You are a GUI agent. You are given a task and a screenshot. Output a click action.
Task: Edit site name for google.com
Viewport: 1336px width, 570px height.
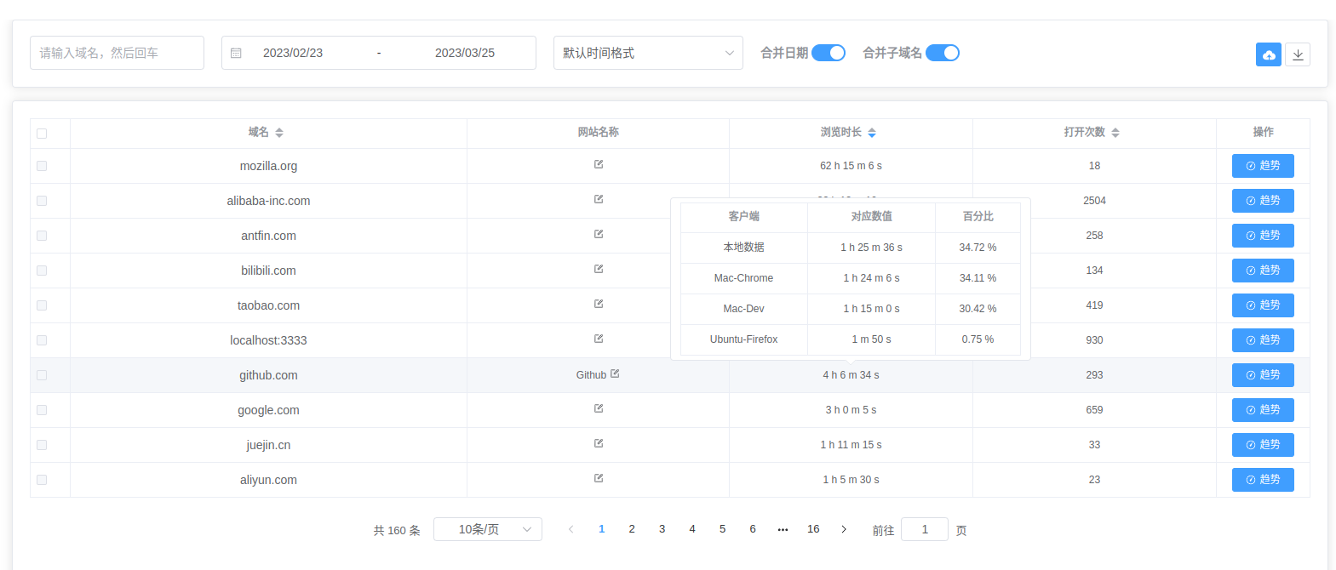click(599, 408)
